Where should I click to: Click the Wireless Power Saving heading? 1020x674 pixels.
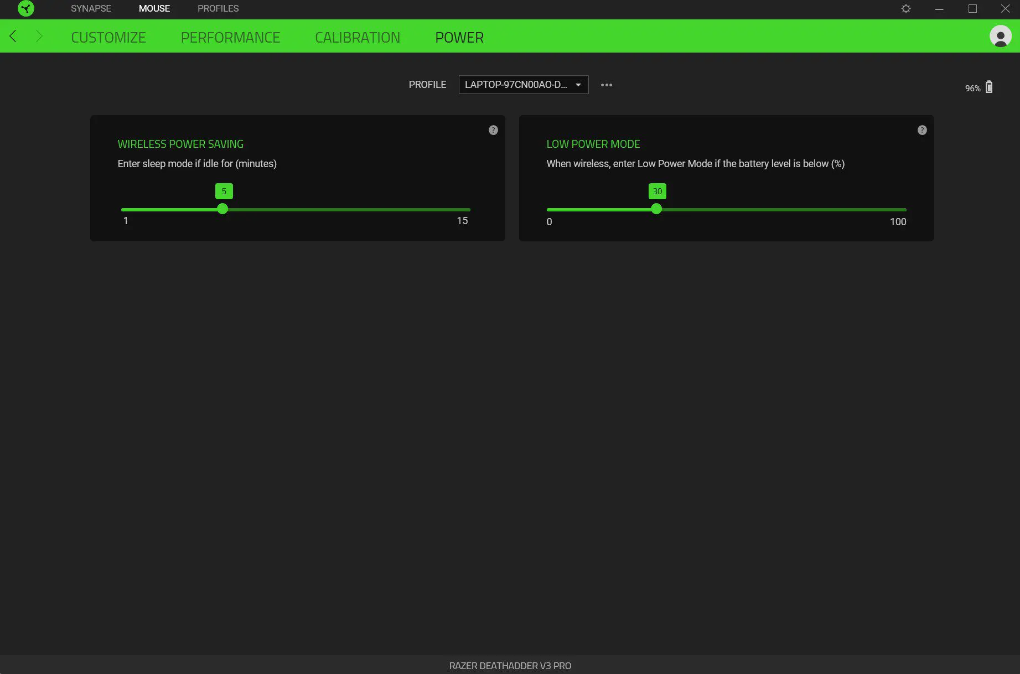tap(180, 144)
